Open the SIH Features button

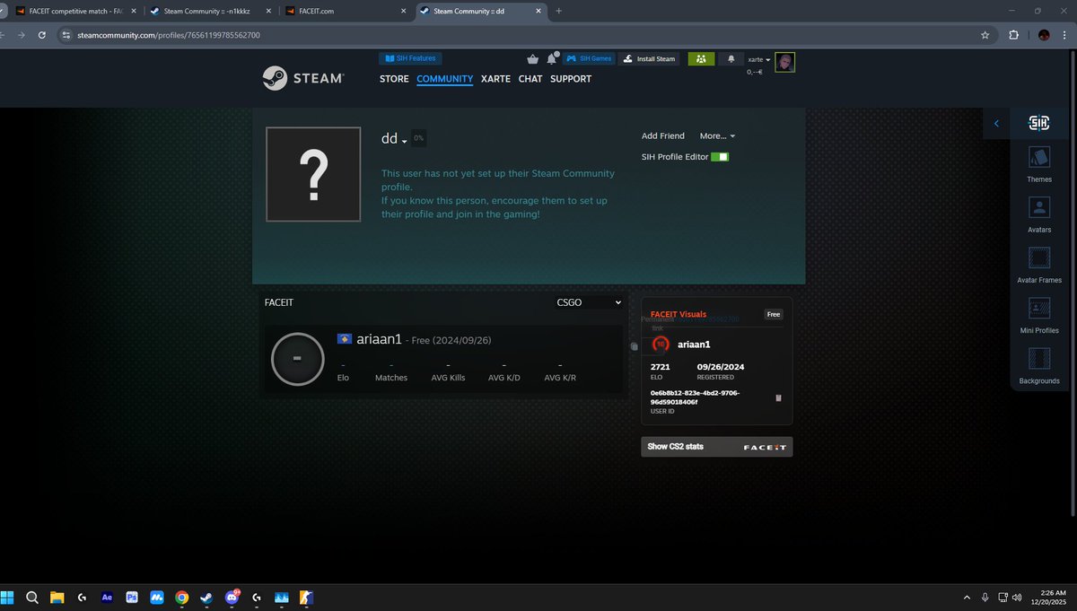pyautogui.click(x=410, y=58)
